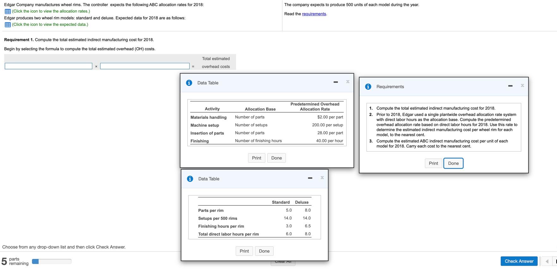Click the 'Standard' column header
This screenshot has height=271, width=557.
point(281,202)
